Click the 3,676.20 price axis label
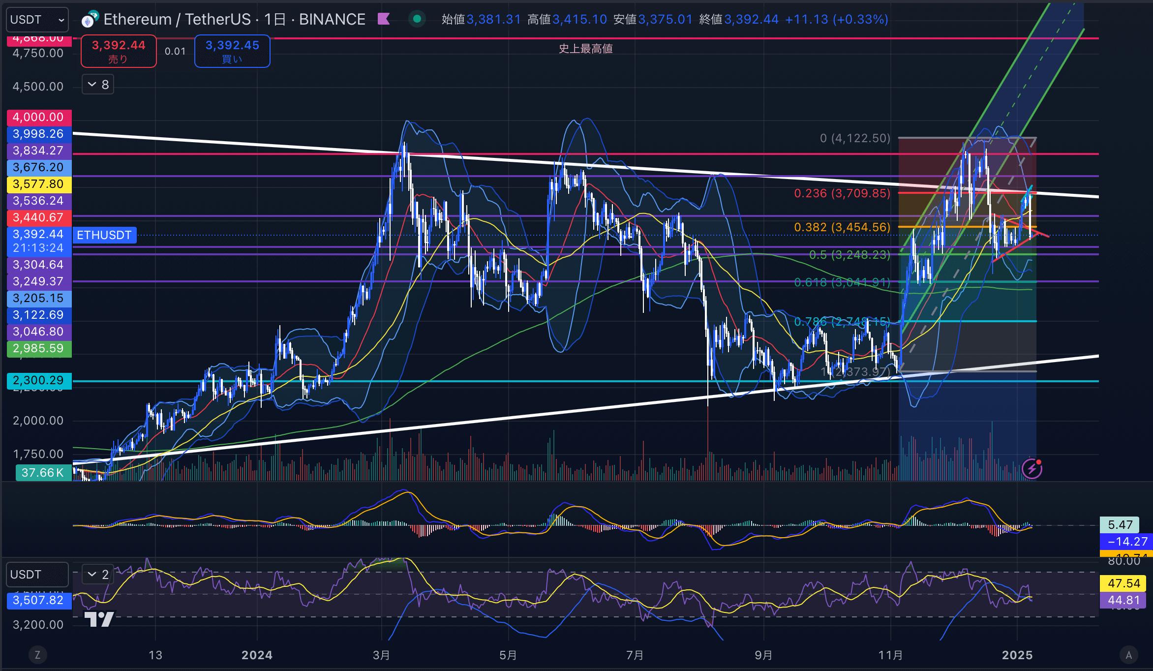This screenshot has width=1153, height=671. [39, 167]
